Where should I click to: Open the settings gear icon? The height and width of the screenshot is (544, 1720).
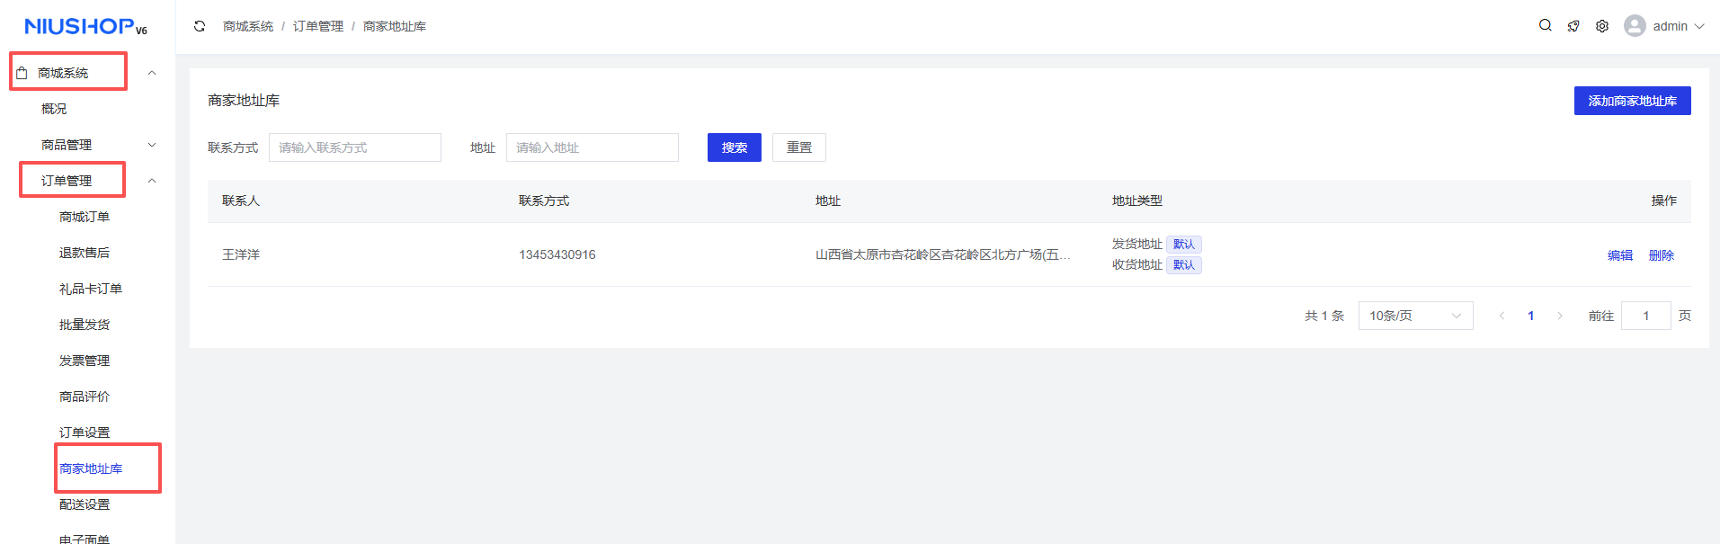(x=1602, y=26)
